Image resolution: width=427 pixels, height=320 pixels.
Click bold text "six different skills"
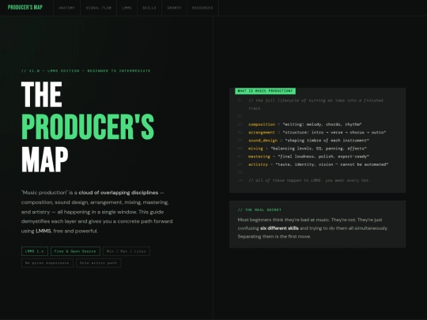(279, 228)
